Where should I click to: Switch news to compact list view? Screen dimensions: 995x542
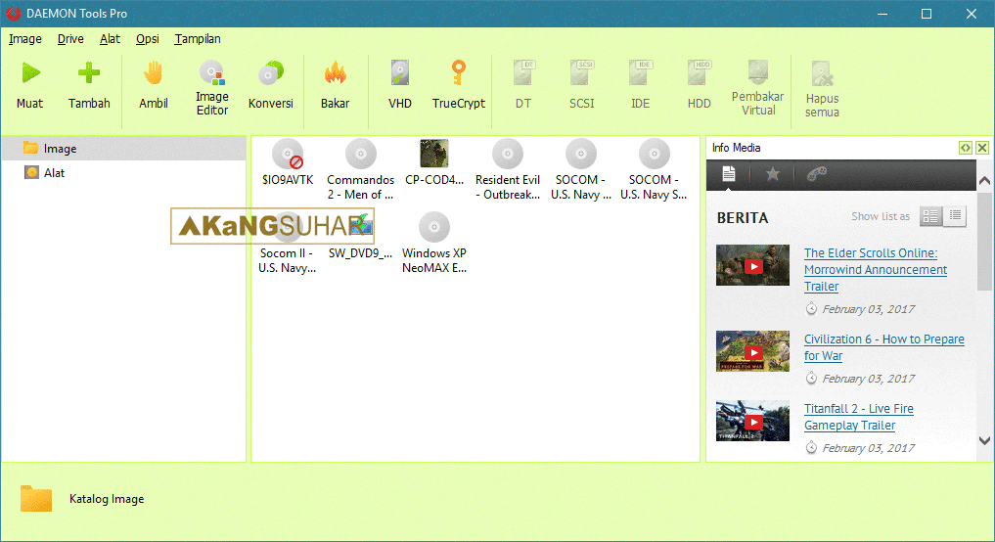click(955, 216)
